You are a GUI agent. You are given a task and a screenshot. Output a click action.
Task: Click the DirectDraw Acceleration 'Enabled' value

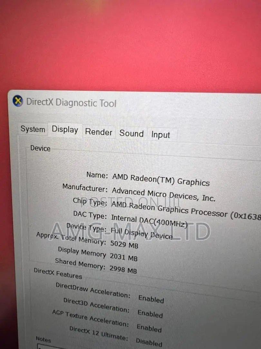pyautogui.click(x=151, y=299)
